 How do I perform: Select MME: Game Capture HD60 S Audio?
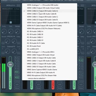pos(50,70)
